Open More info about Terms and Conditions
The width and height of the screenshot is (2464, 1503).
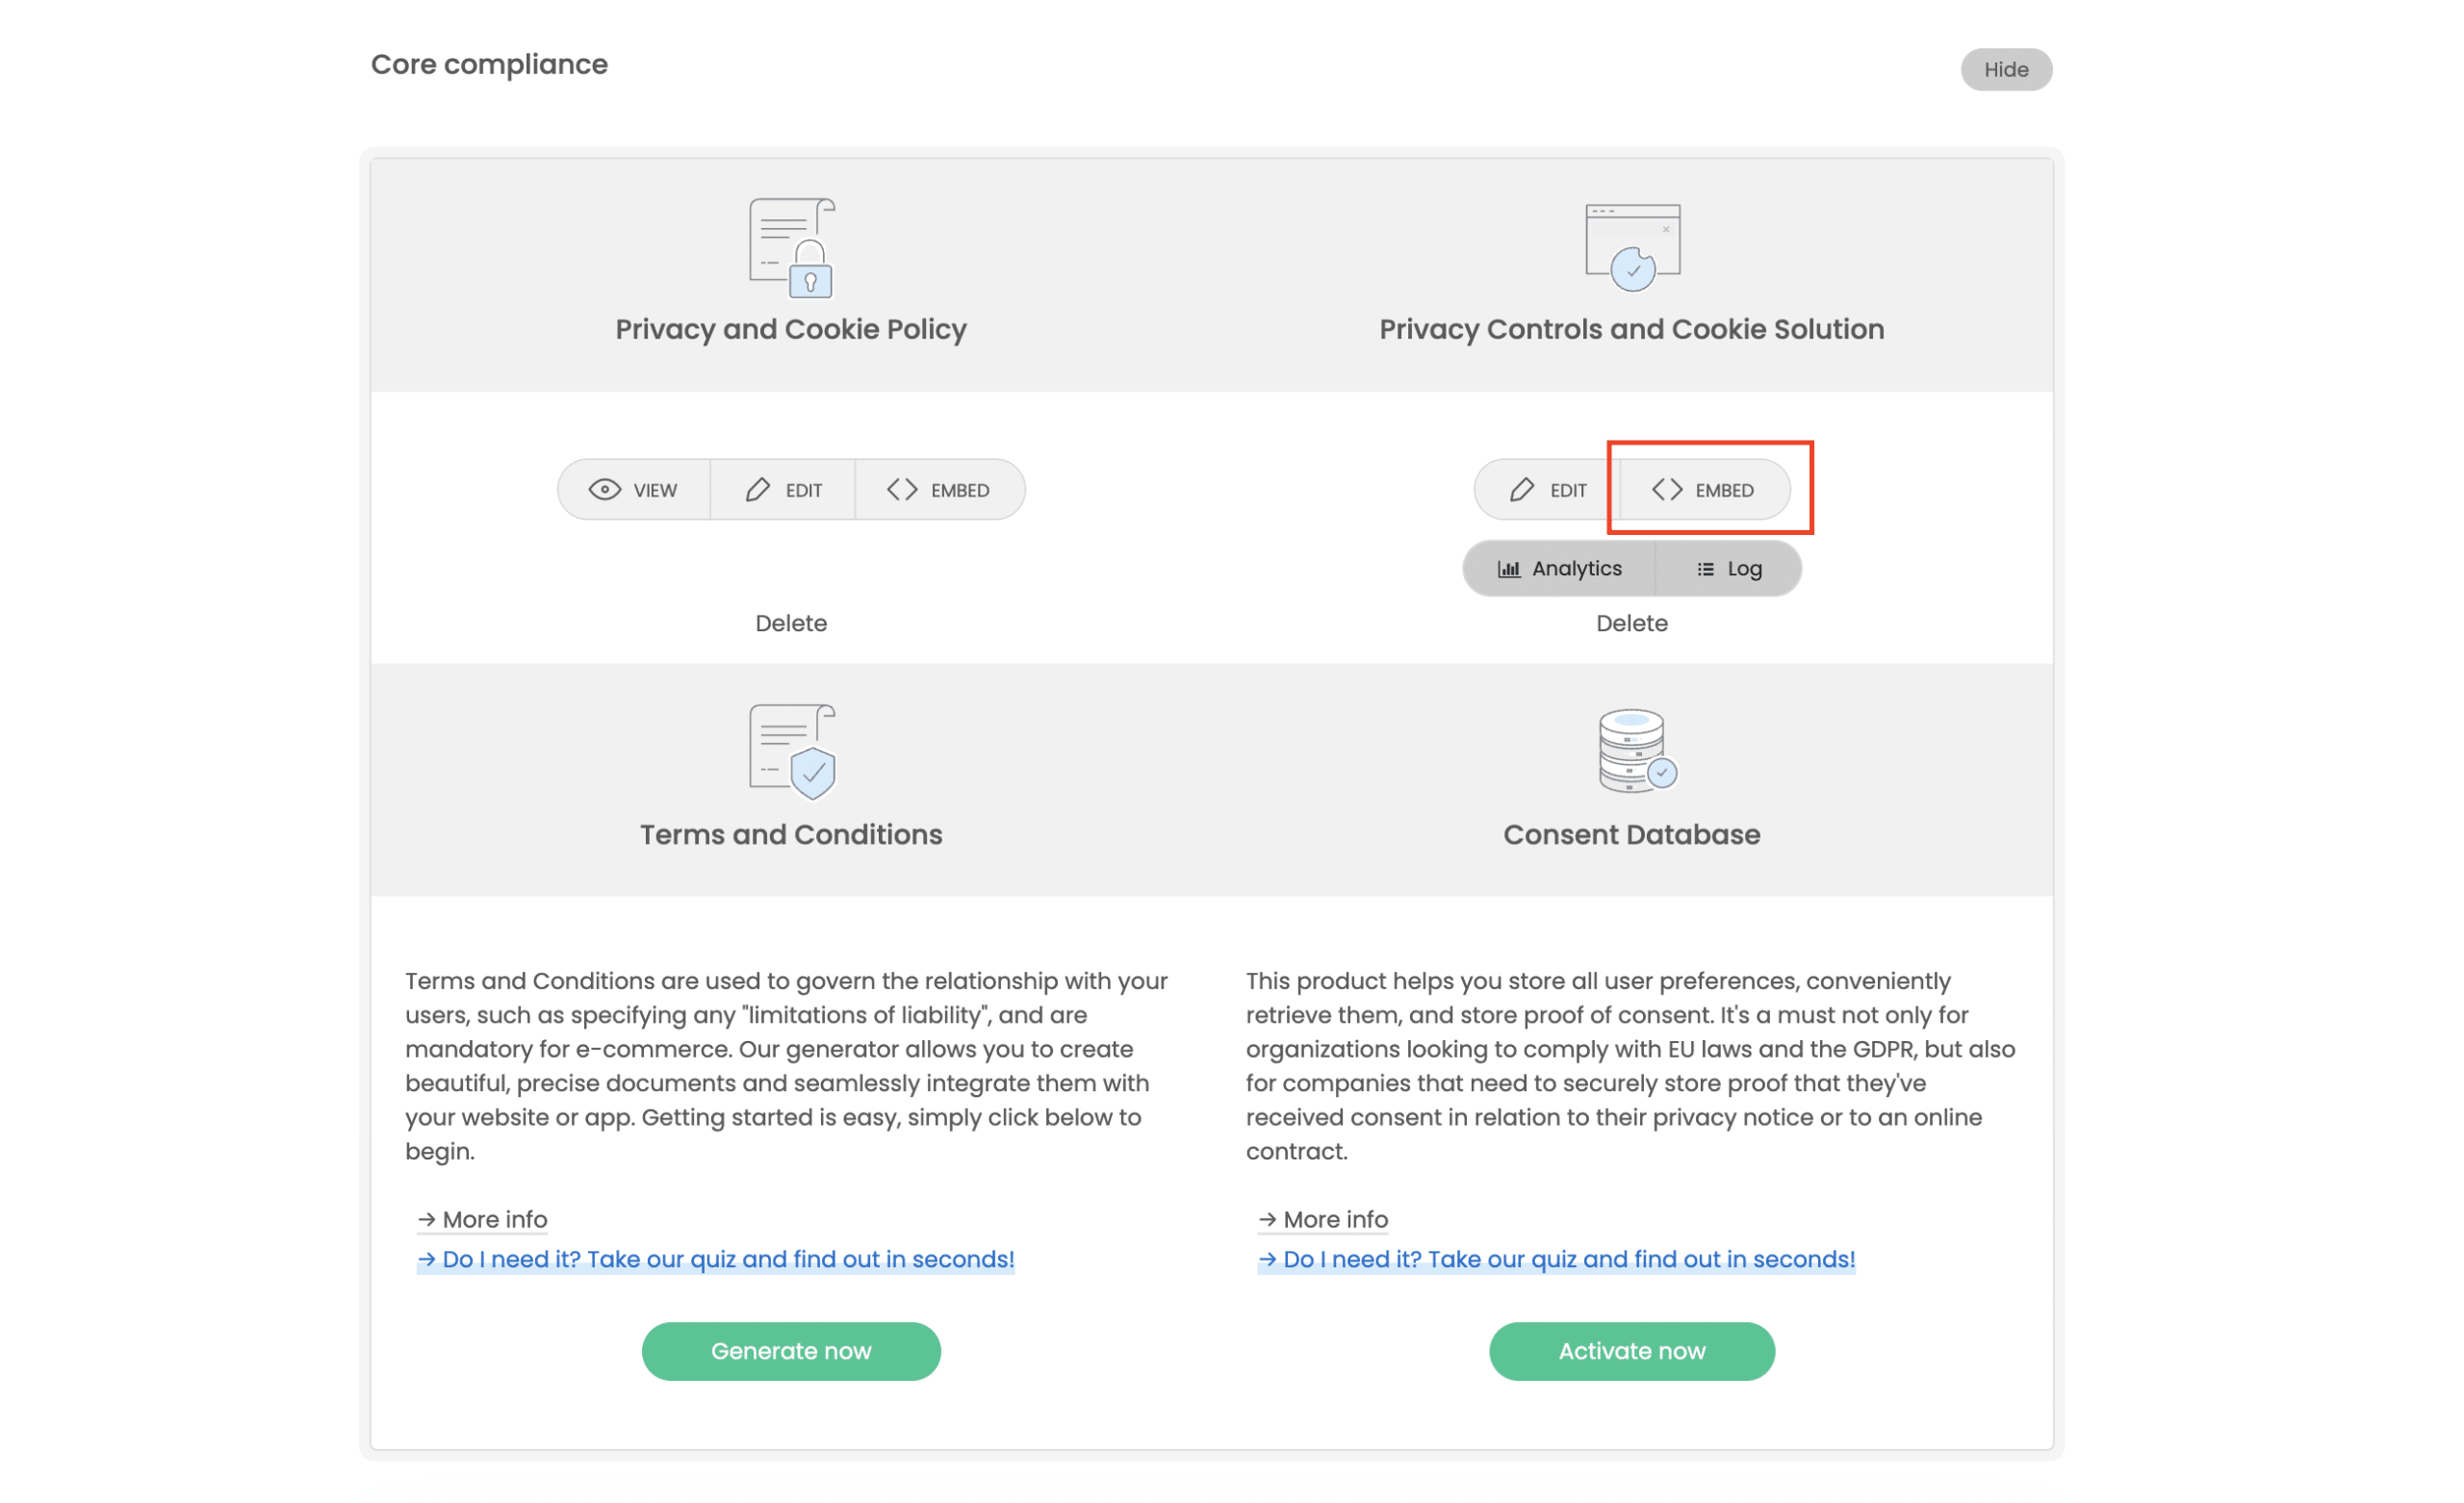pyautogui.click(x=482, y=1219)
